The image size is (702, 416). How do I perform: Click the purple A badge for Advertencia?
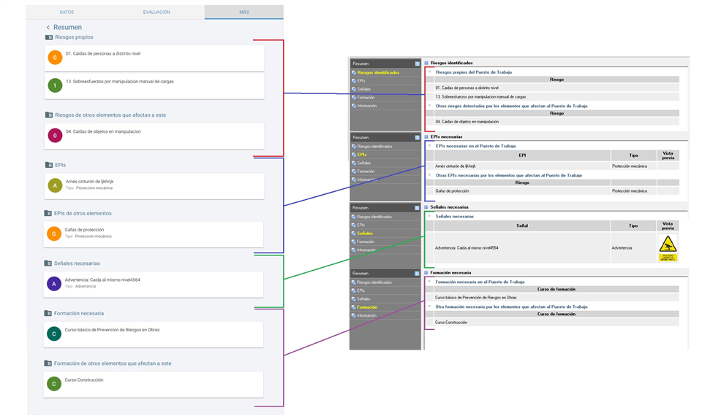pyautogui.click(x=53, y=284)
